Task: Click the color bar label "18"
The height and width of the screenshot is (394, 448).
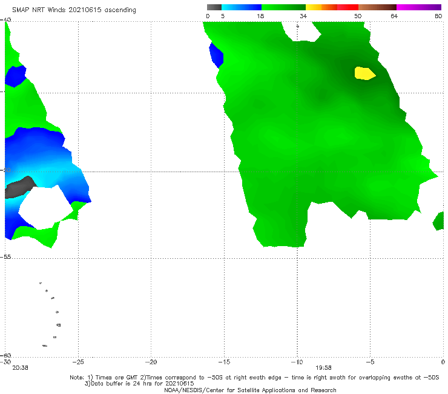Action: 260,16
